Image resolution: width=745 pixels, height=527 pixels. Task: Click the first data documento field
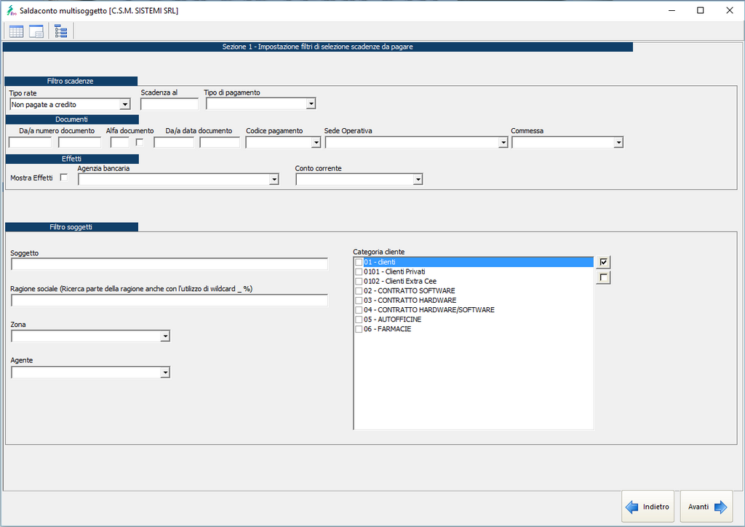click(x=174, y=142)
